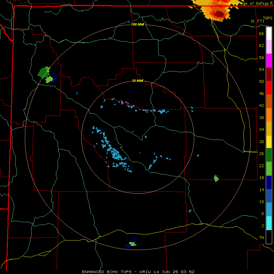This screenshot has width=274, height=274.
Task: Click the dark red core of the northeast storm
Action: pyautogui.click(x=219, y=14)
